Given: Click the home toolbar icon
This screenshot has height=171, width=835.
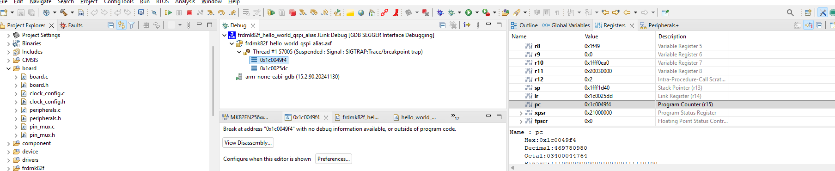Looking at the screenshot, I should pos(372,12).
